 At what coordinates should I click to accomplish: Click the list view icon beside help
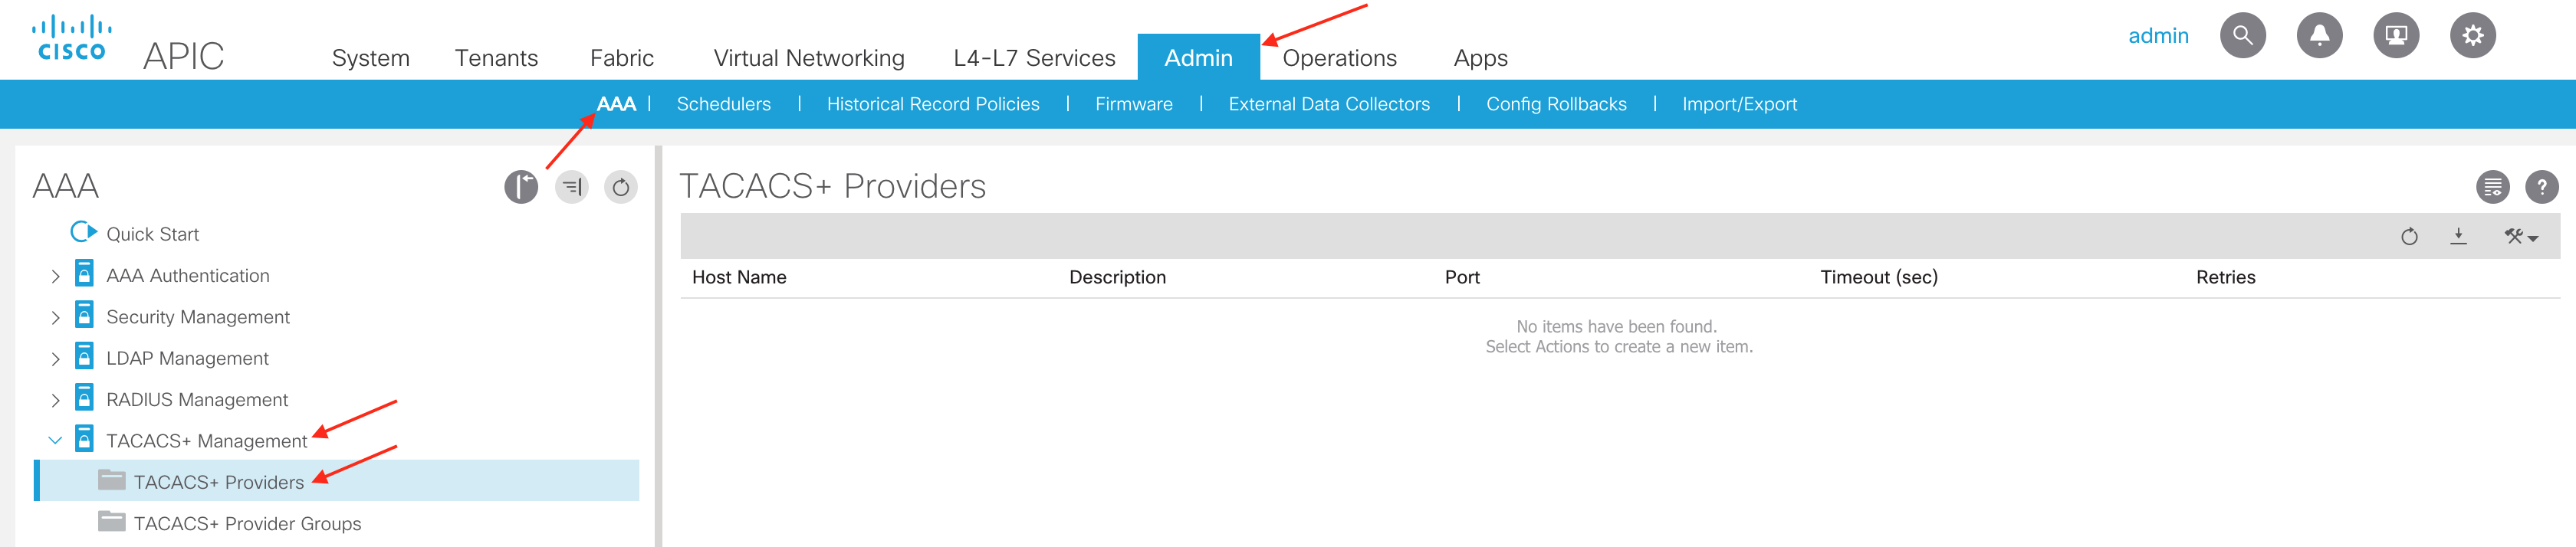click(2492, 187)
